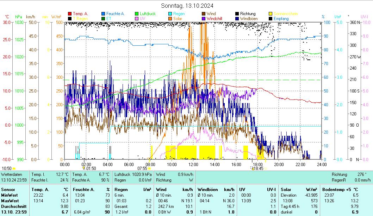
Task: Click the 12:00 time axis label
Action: tap(193, 164)
